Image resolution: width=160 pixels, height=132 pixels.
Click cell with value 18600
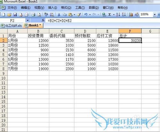tap(108, 45)
